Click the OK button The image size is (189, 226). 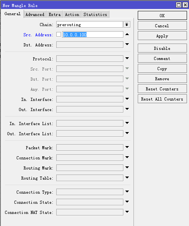click(x=162, y=16)
